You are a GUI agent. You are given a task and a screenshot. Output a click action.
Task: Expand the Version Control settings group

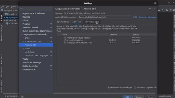pos(21,27)
